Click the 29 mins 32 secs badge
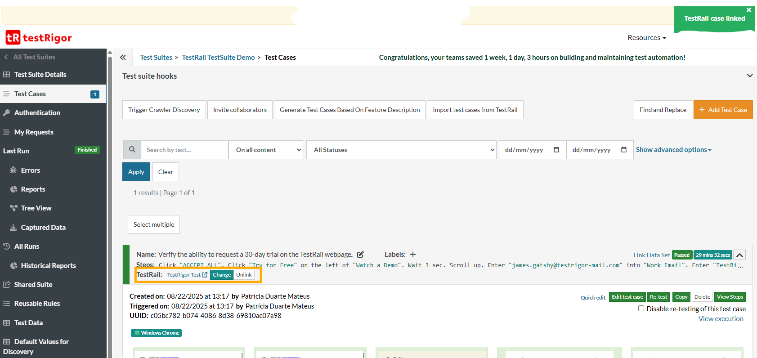 click(713, 255)
